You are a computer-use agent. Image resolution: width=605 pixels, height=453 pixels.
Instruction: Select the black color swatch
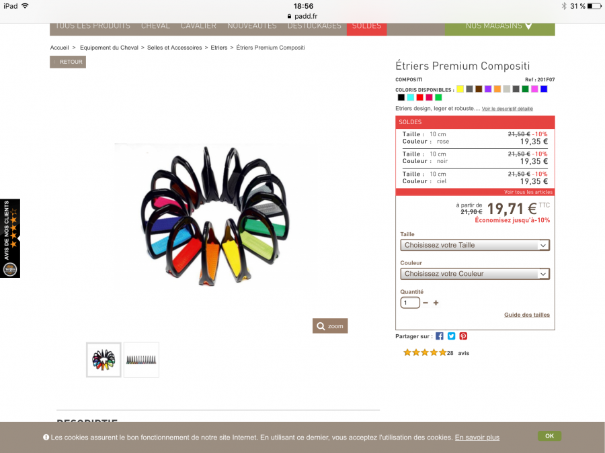401,97
